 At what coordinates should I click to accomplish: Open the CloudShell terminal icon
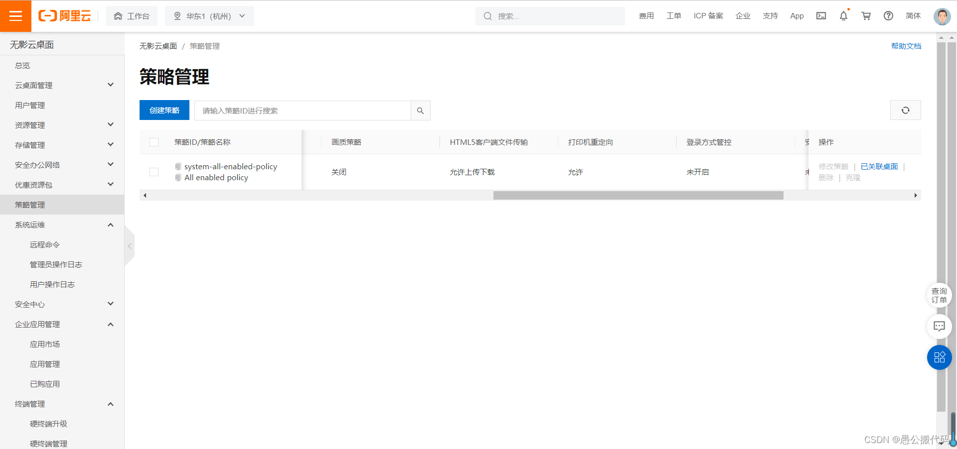coord(821,15)
